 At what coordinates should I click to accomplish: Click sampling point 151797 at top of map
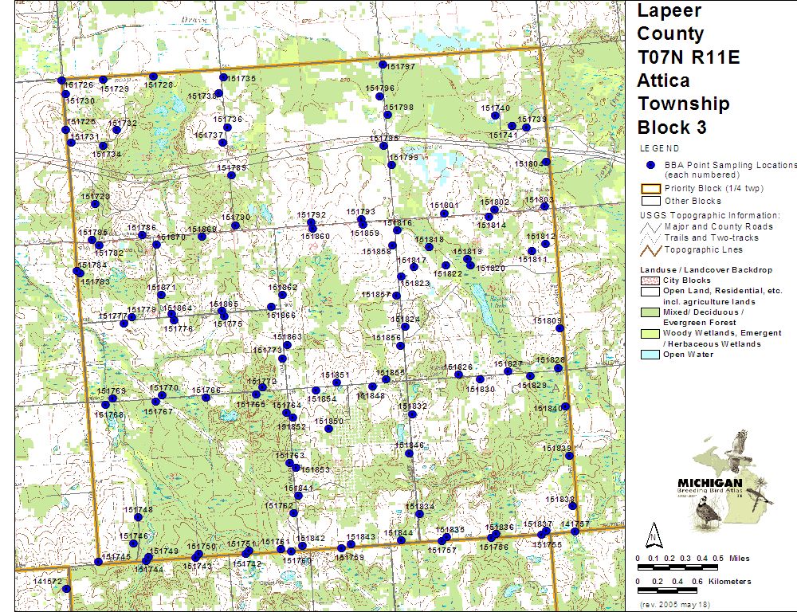coord(383,65)
